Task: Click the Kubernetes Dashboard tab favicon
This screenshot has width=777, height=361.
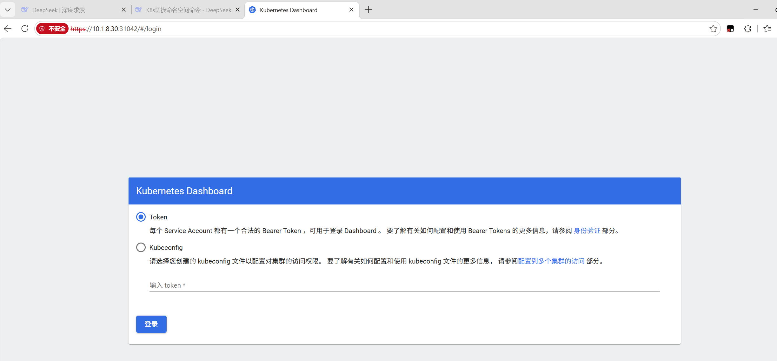Action: click(x=252, y=10)
